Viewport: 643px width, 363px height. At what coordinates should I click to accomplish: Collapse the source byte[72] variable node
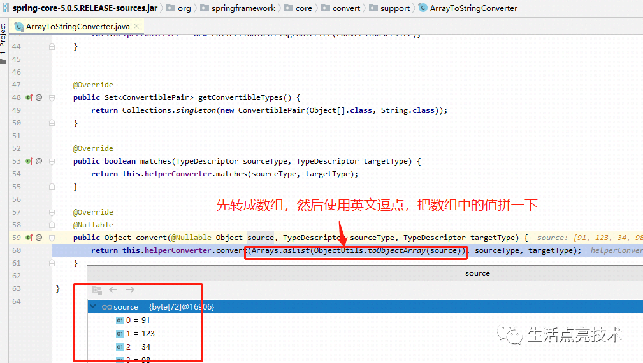click(x=93, y=306)
